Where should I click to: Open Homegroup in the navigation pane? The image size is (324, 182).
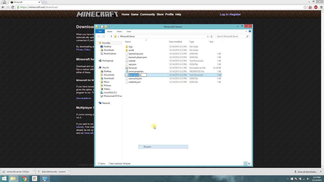coord(108,61)
